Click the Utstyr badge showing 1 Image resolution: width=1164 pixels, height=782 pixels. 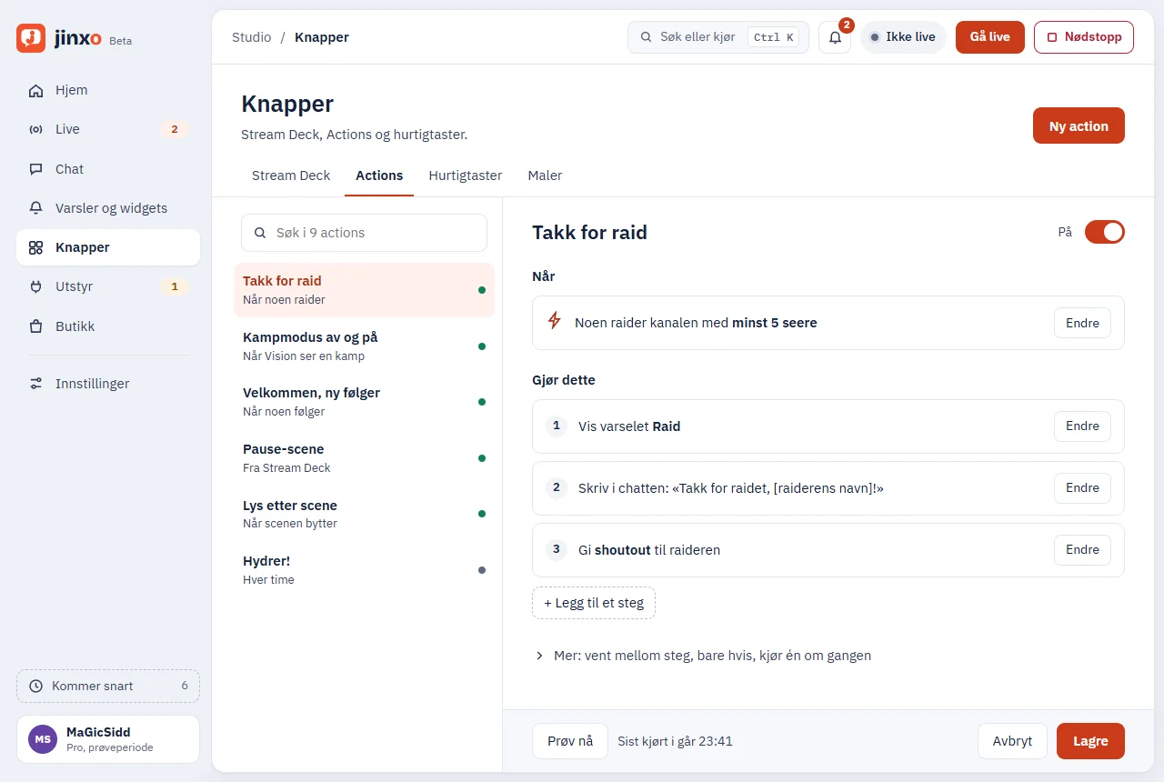click(175, 286)
